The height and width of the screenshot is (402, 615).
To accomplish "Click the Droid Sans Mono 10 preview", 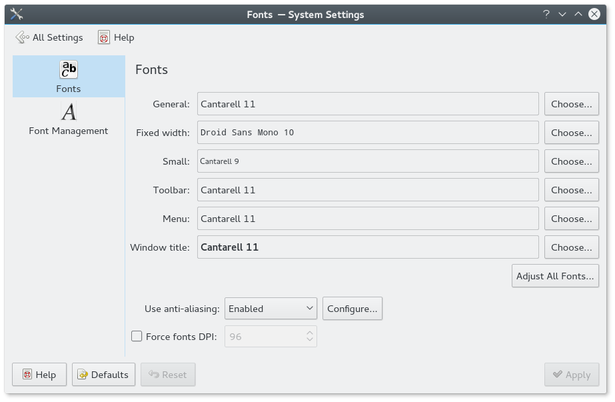I will tap(368, 133).
